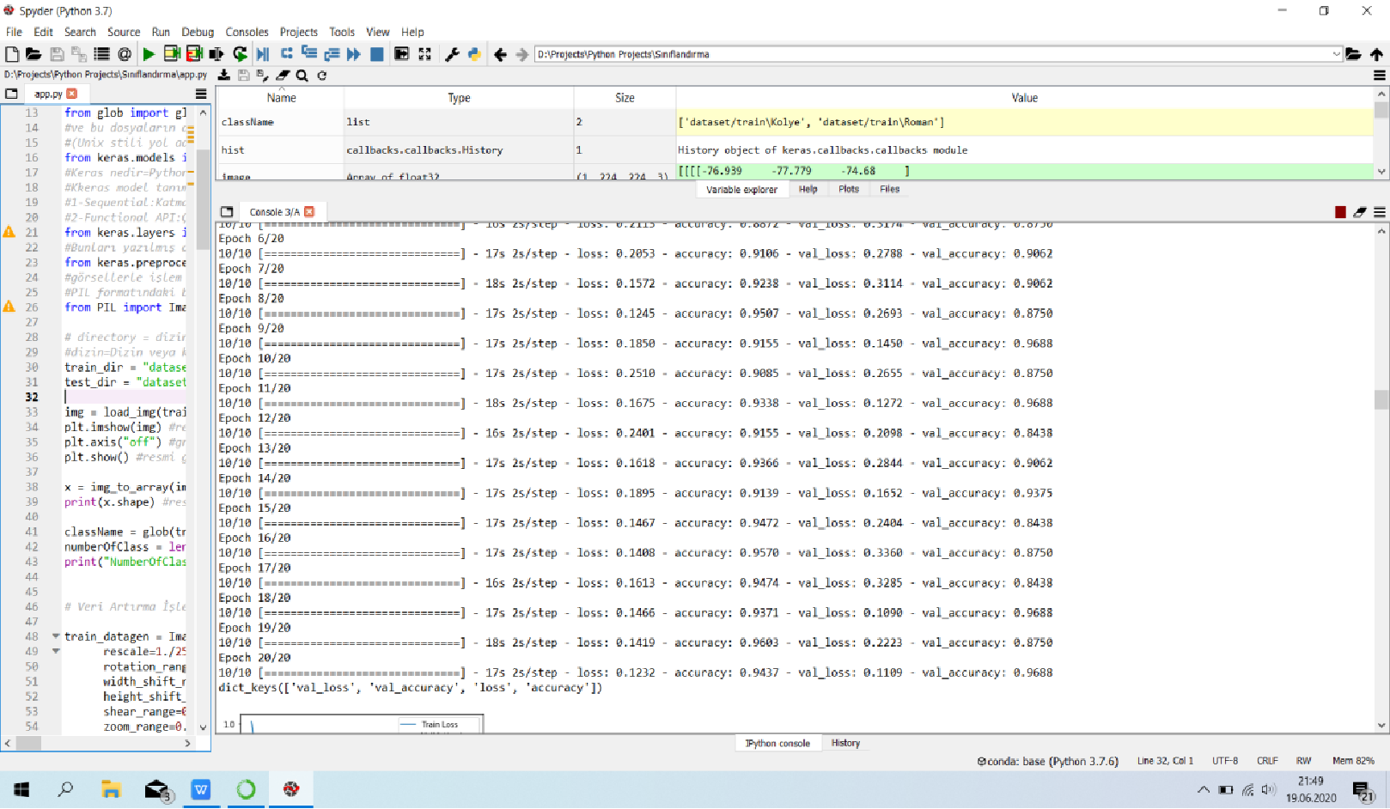Stop current command red square

coord(1340,212)
